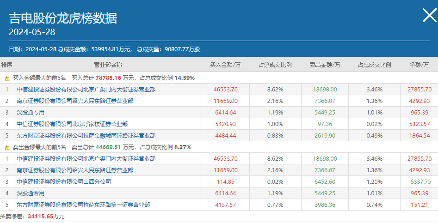Click the 2024-05-28 date subtitle
The image size is (438, 223).
tap(32, 32)
